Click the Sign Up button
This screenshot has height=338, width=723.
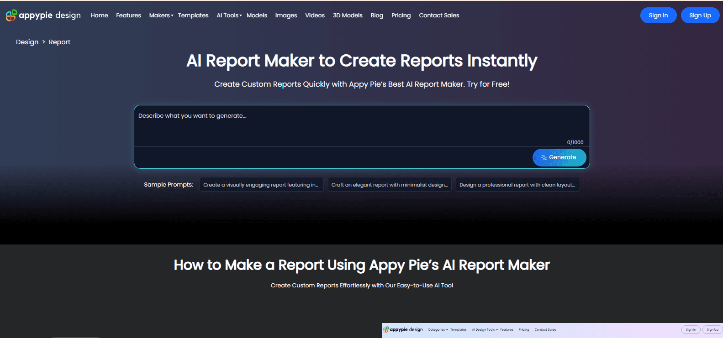[700, 16]
